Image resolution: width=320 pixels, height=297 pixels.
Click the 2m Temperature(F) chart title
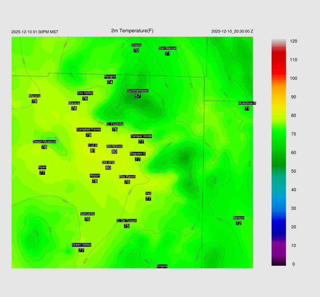[132, 31]
